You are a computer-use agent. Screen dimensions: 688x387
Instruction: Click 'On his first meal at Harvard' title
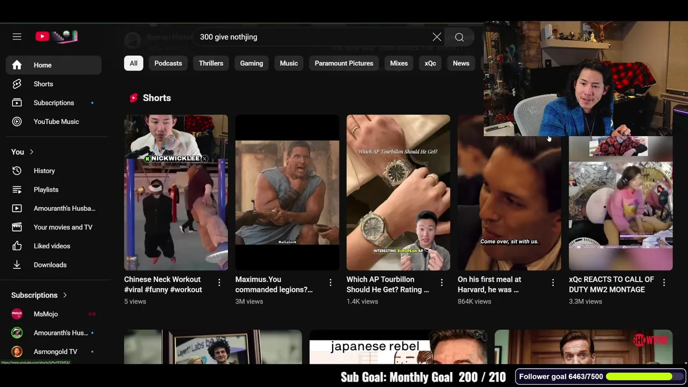pos(489,284)
